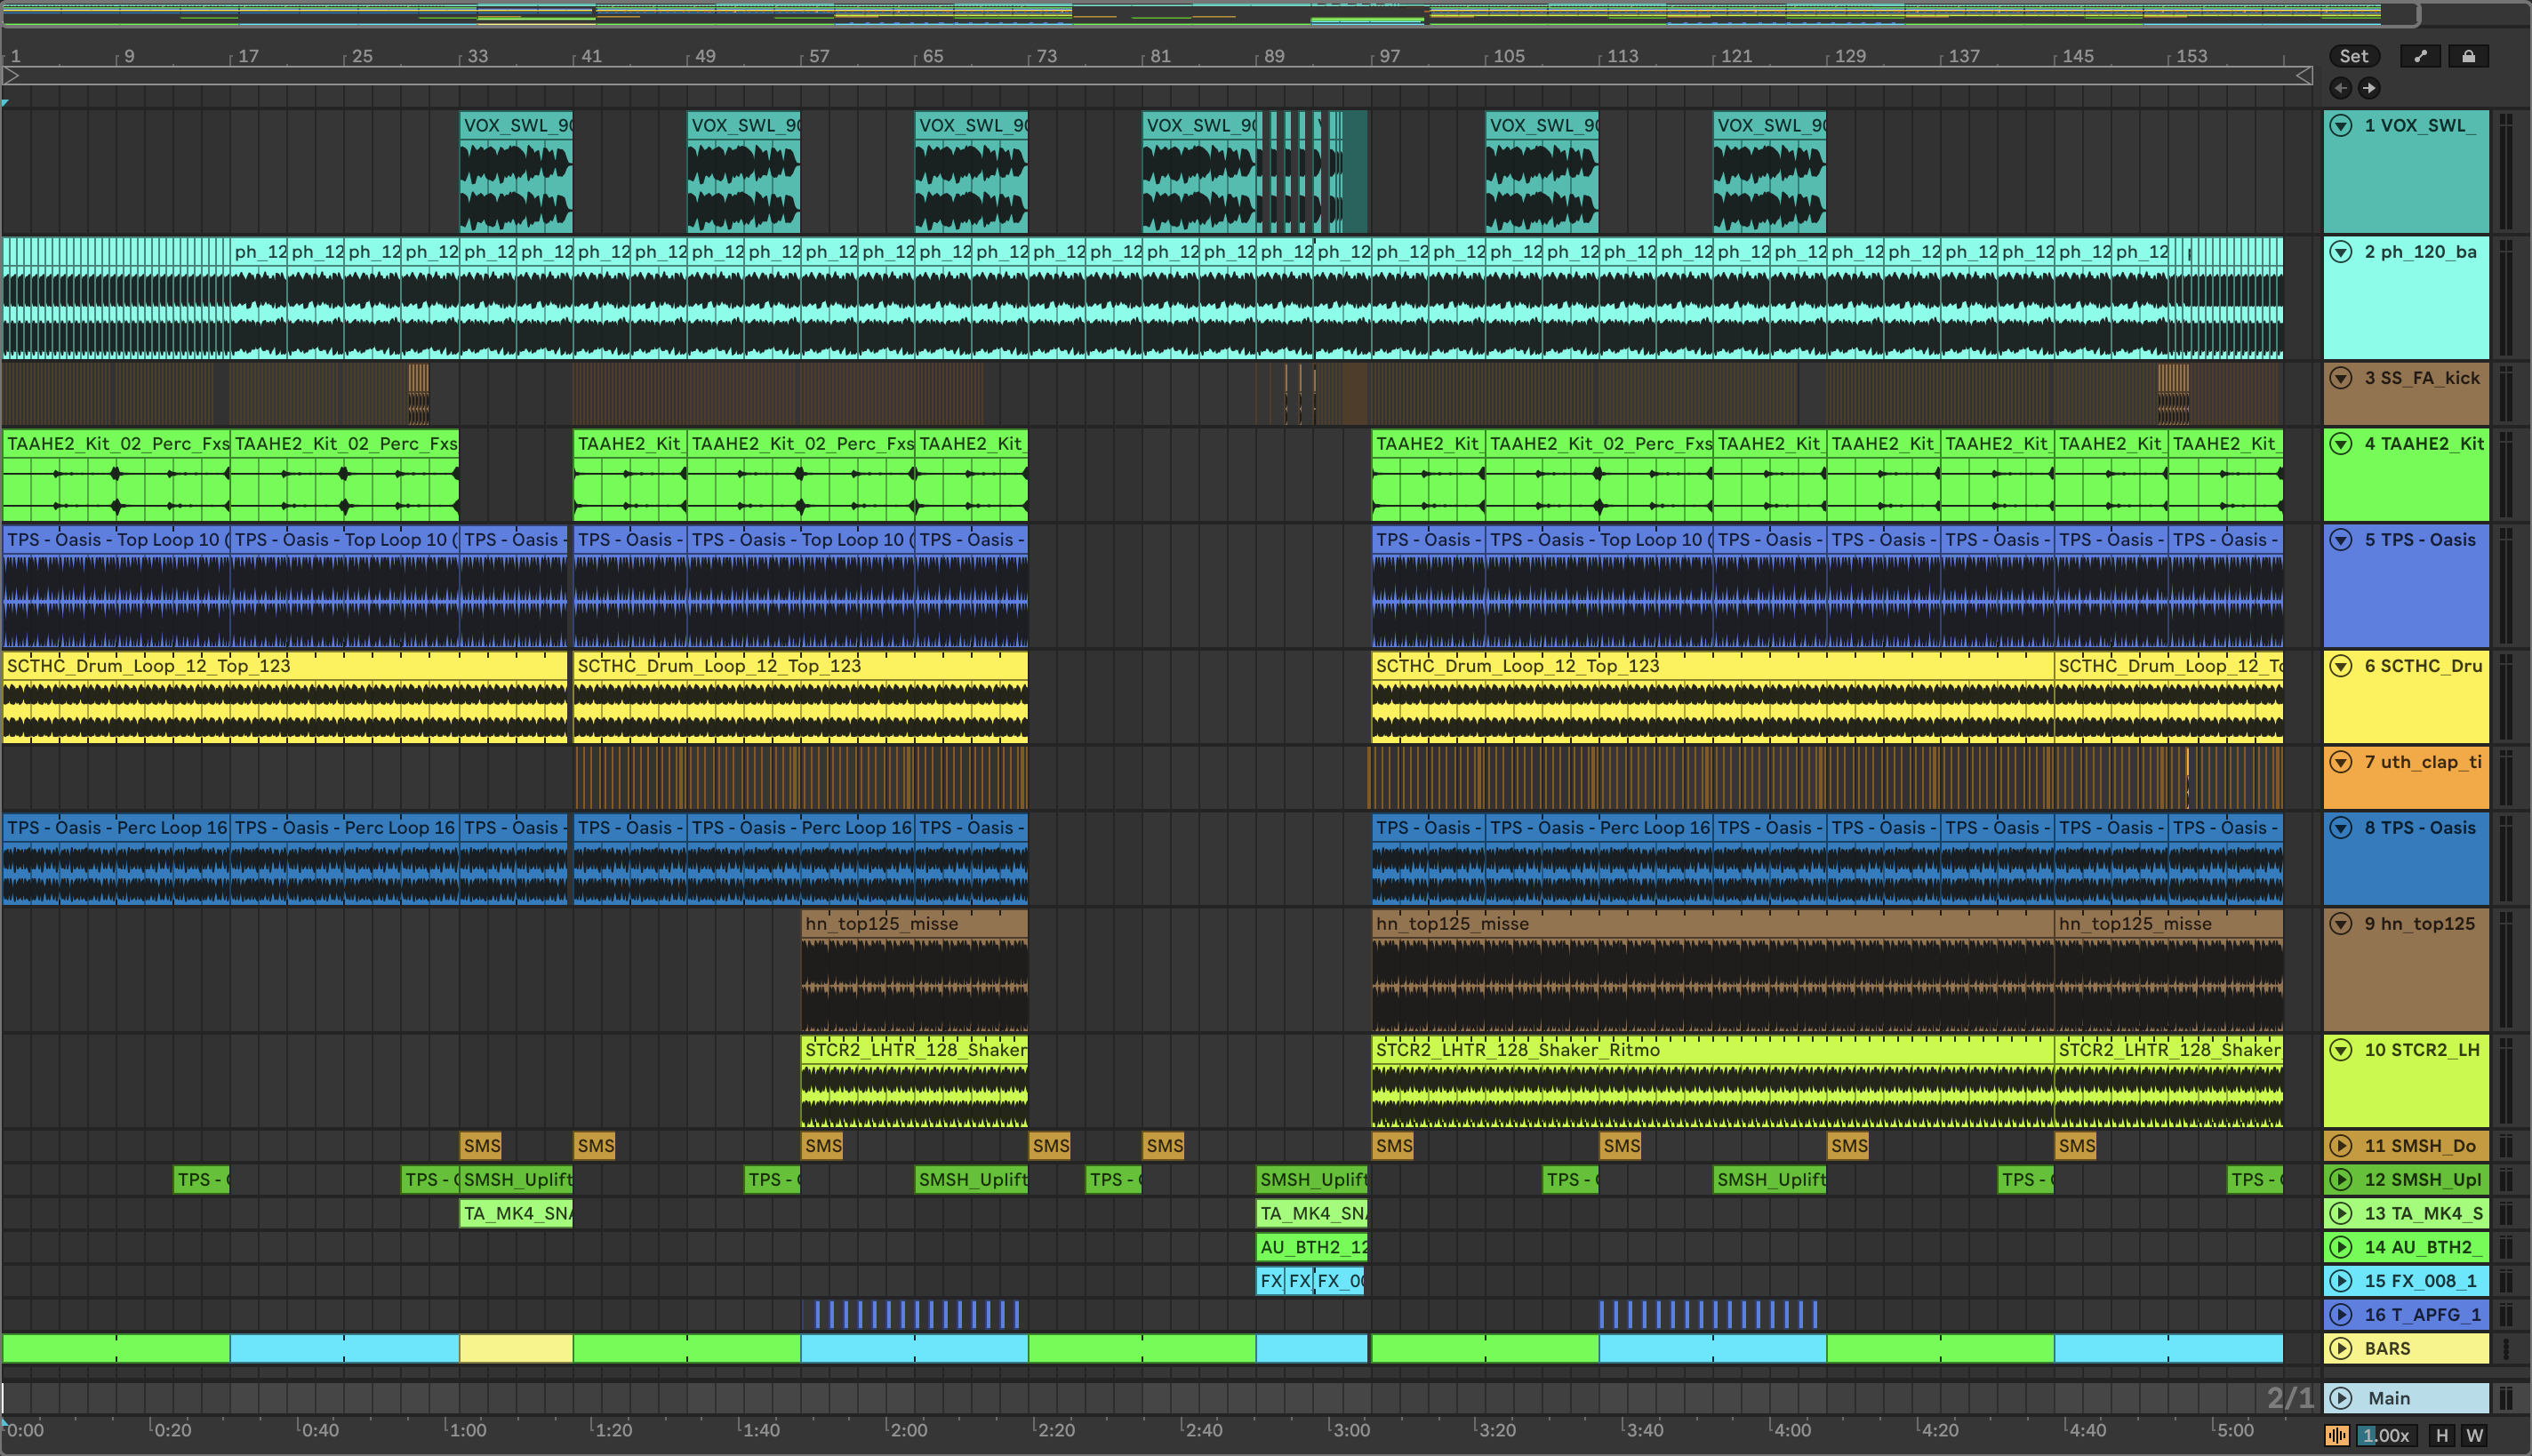Viewport: 2532px width, 1456px height.
Task: Toggle the Automation Mode button
Action: click(x=2419, y=56)
